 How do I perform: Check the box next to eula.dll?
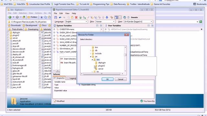8,63
